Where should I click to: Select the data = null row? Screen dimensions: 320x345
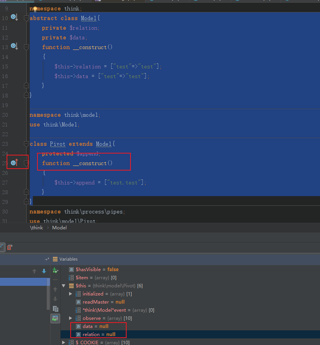(x=190, y=326)
